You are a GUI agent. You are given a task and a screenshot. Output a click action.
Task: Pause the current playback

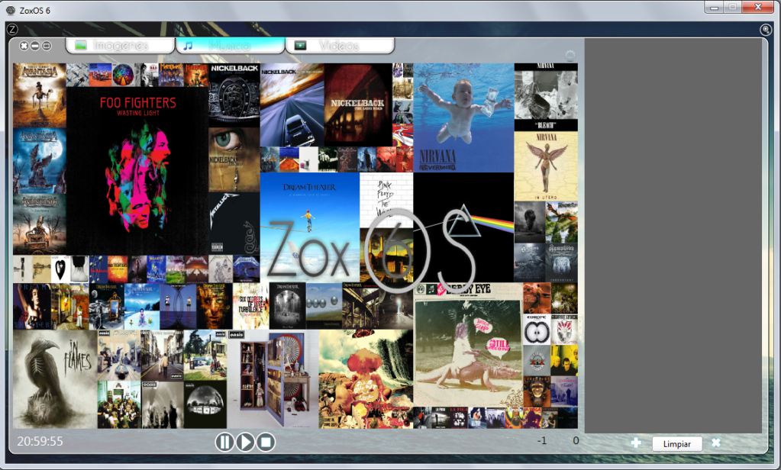pos(224,442)
